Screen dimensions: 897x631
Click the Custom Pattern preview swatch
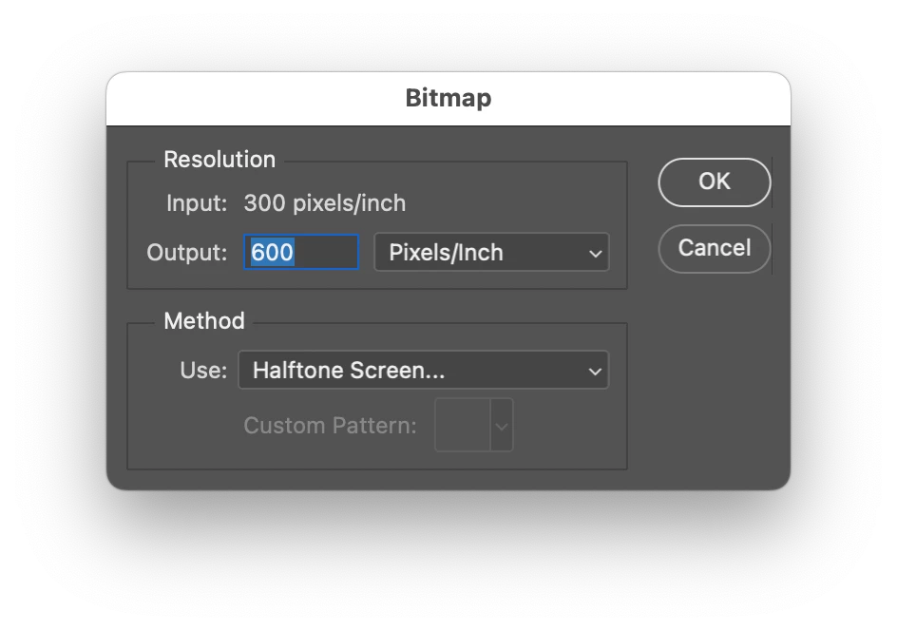coord(463,425)
